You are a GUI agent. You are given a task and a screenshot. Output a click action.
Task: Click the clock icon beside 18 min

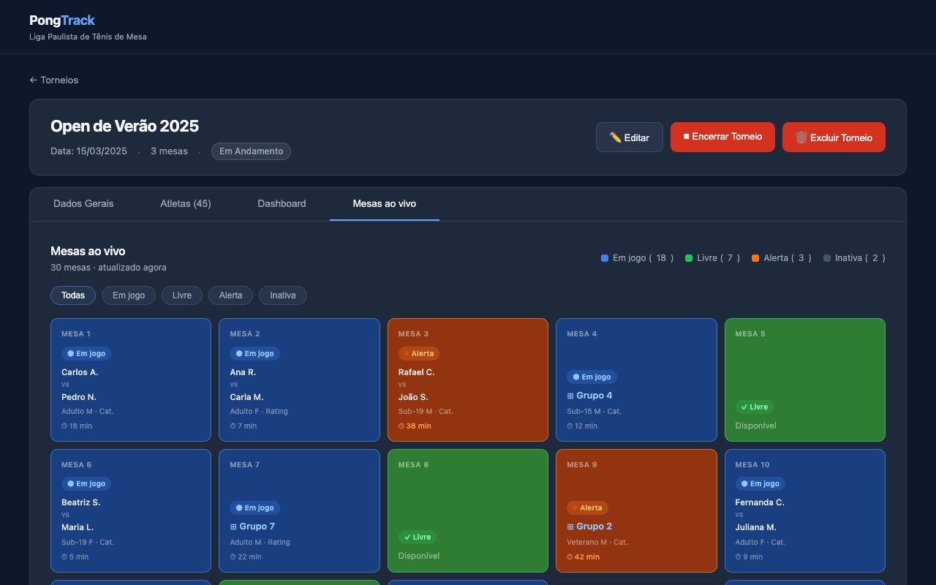(x=64, y=426)
